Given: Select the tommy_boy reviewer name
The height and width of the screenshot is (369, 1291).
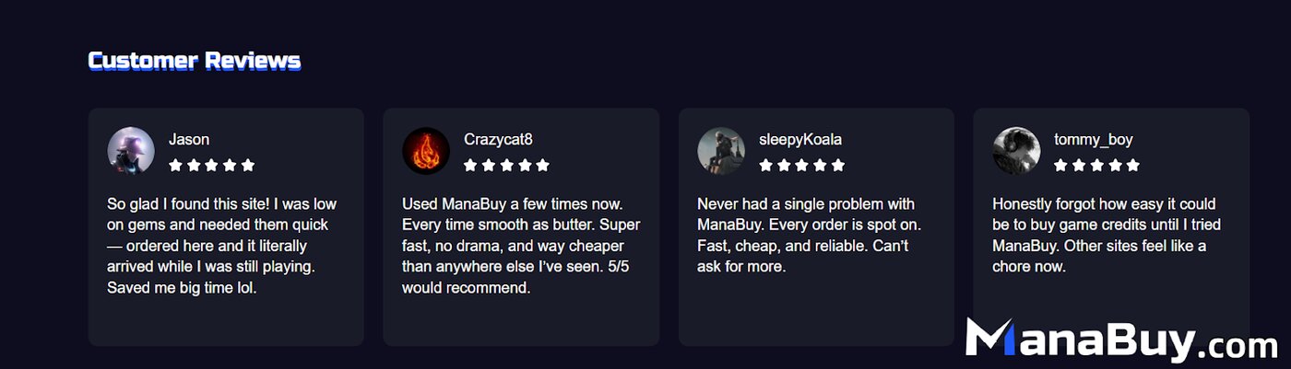Looking at the screenshot, I should pyautogui.click(x=1094, y=140).
